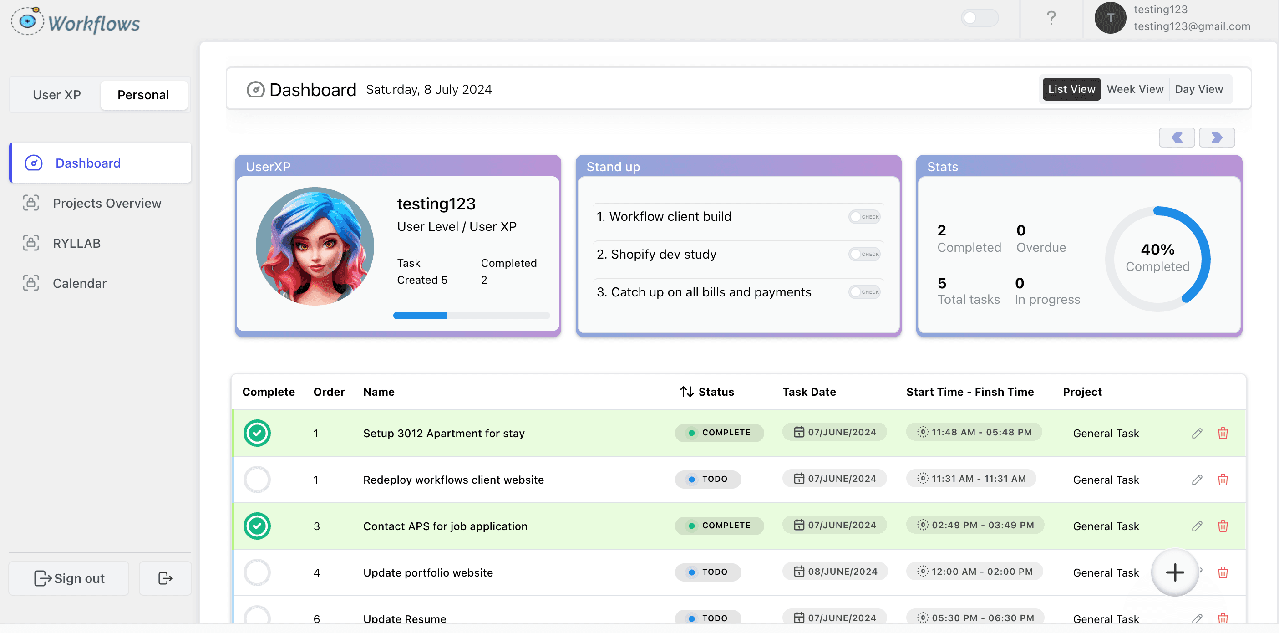Open the RYLLAB project icon
This screenshot has width=1279, height=633.
coord(31,242)
